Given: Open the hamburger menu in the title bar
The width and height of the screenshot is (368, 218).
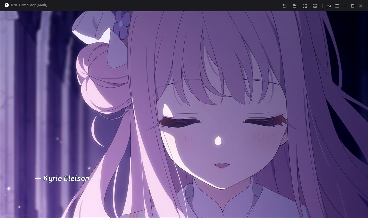Looking at the screenshot, I should click(337, 6).
